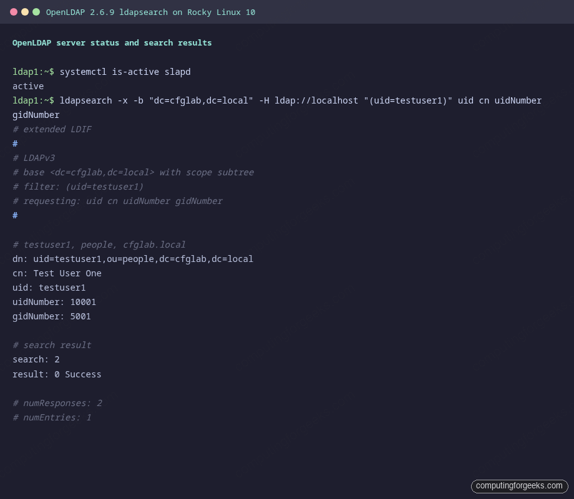Click the extended LDIF comment line

tap(52, 129)
